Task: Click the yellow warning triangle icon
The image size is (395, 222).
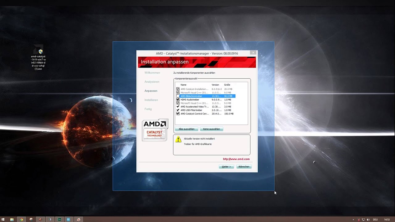Action: point(178,139)
